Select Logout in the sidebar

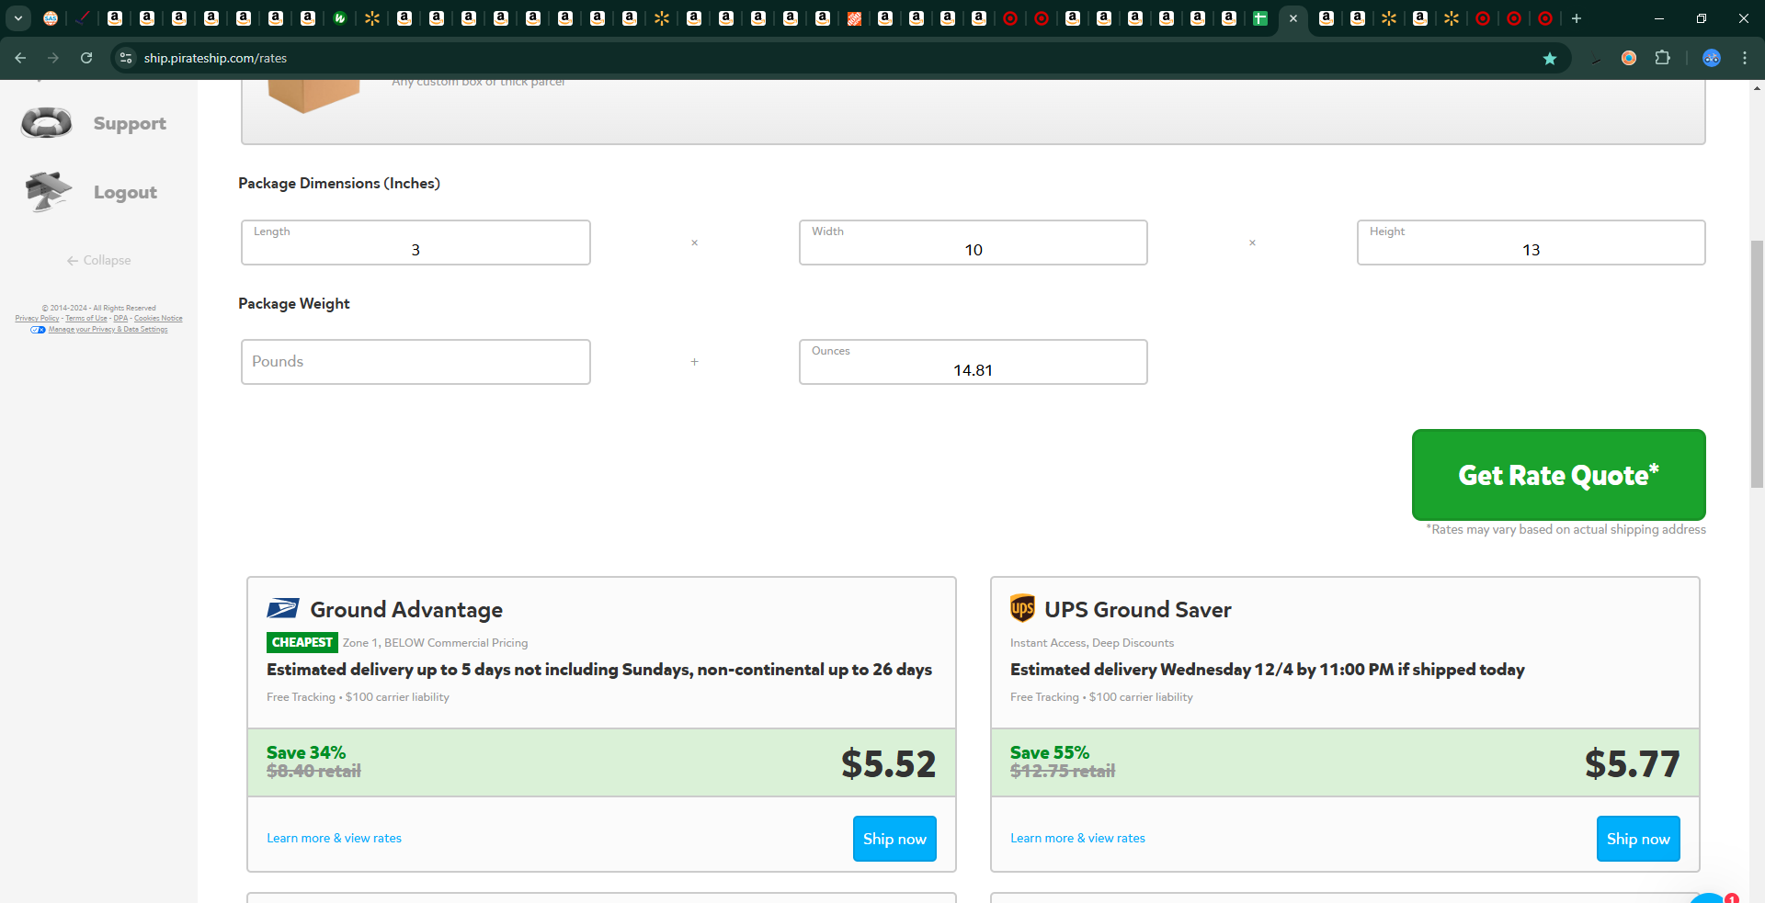pos(125,192)
